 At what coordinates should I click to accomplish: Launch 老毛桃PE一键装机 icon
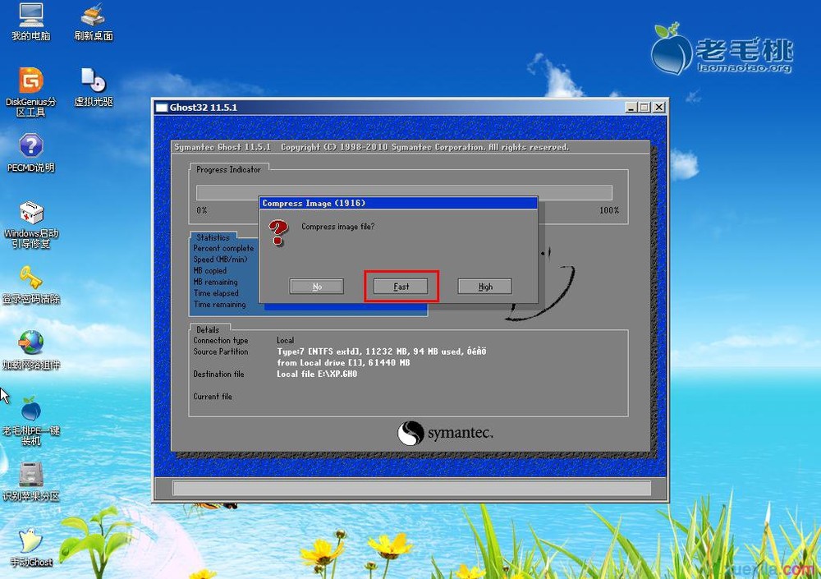click(31, 421)
